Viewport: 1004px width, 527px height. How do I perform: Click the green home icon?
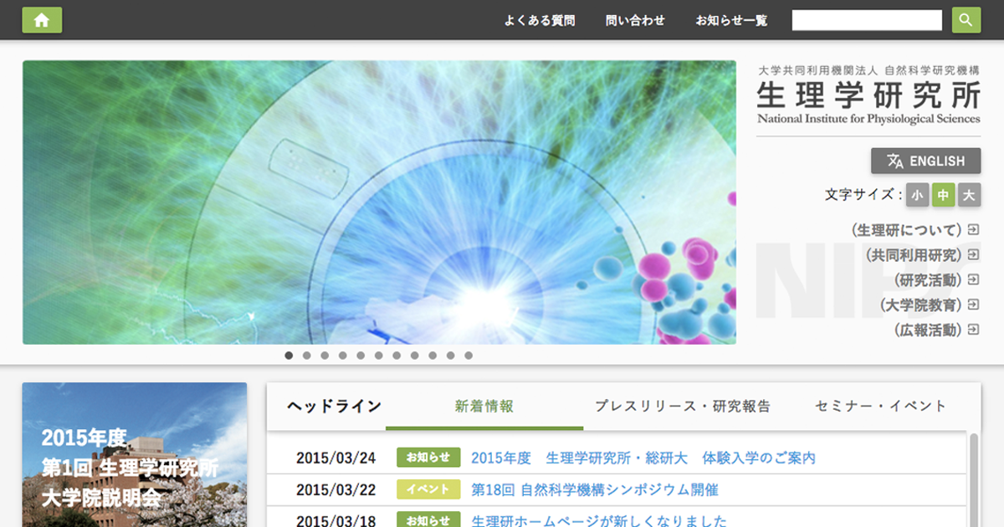42,20
